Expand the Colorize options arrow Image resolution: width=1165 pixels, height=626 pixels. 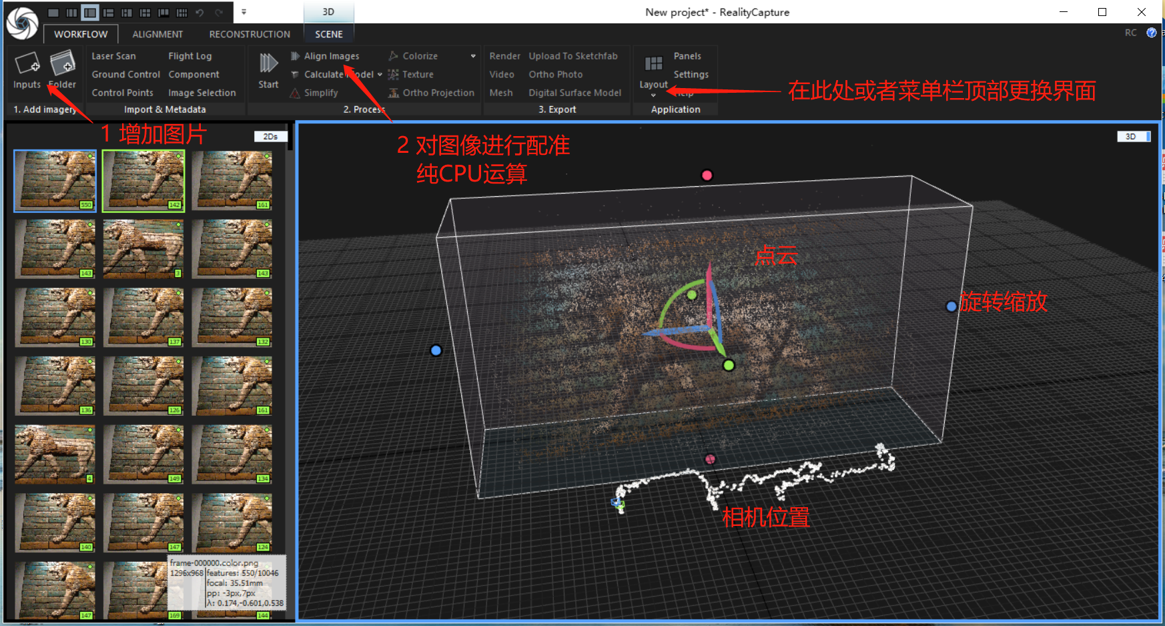coord(473,55)
